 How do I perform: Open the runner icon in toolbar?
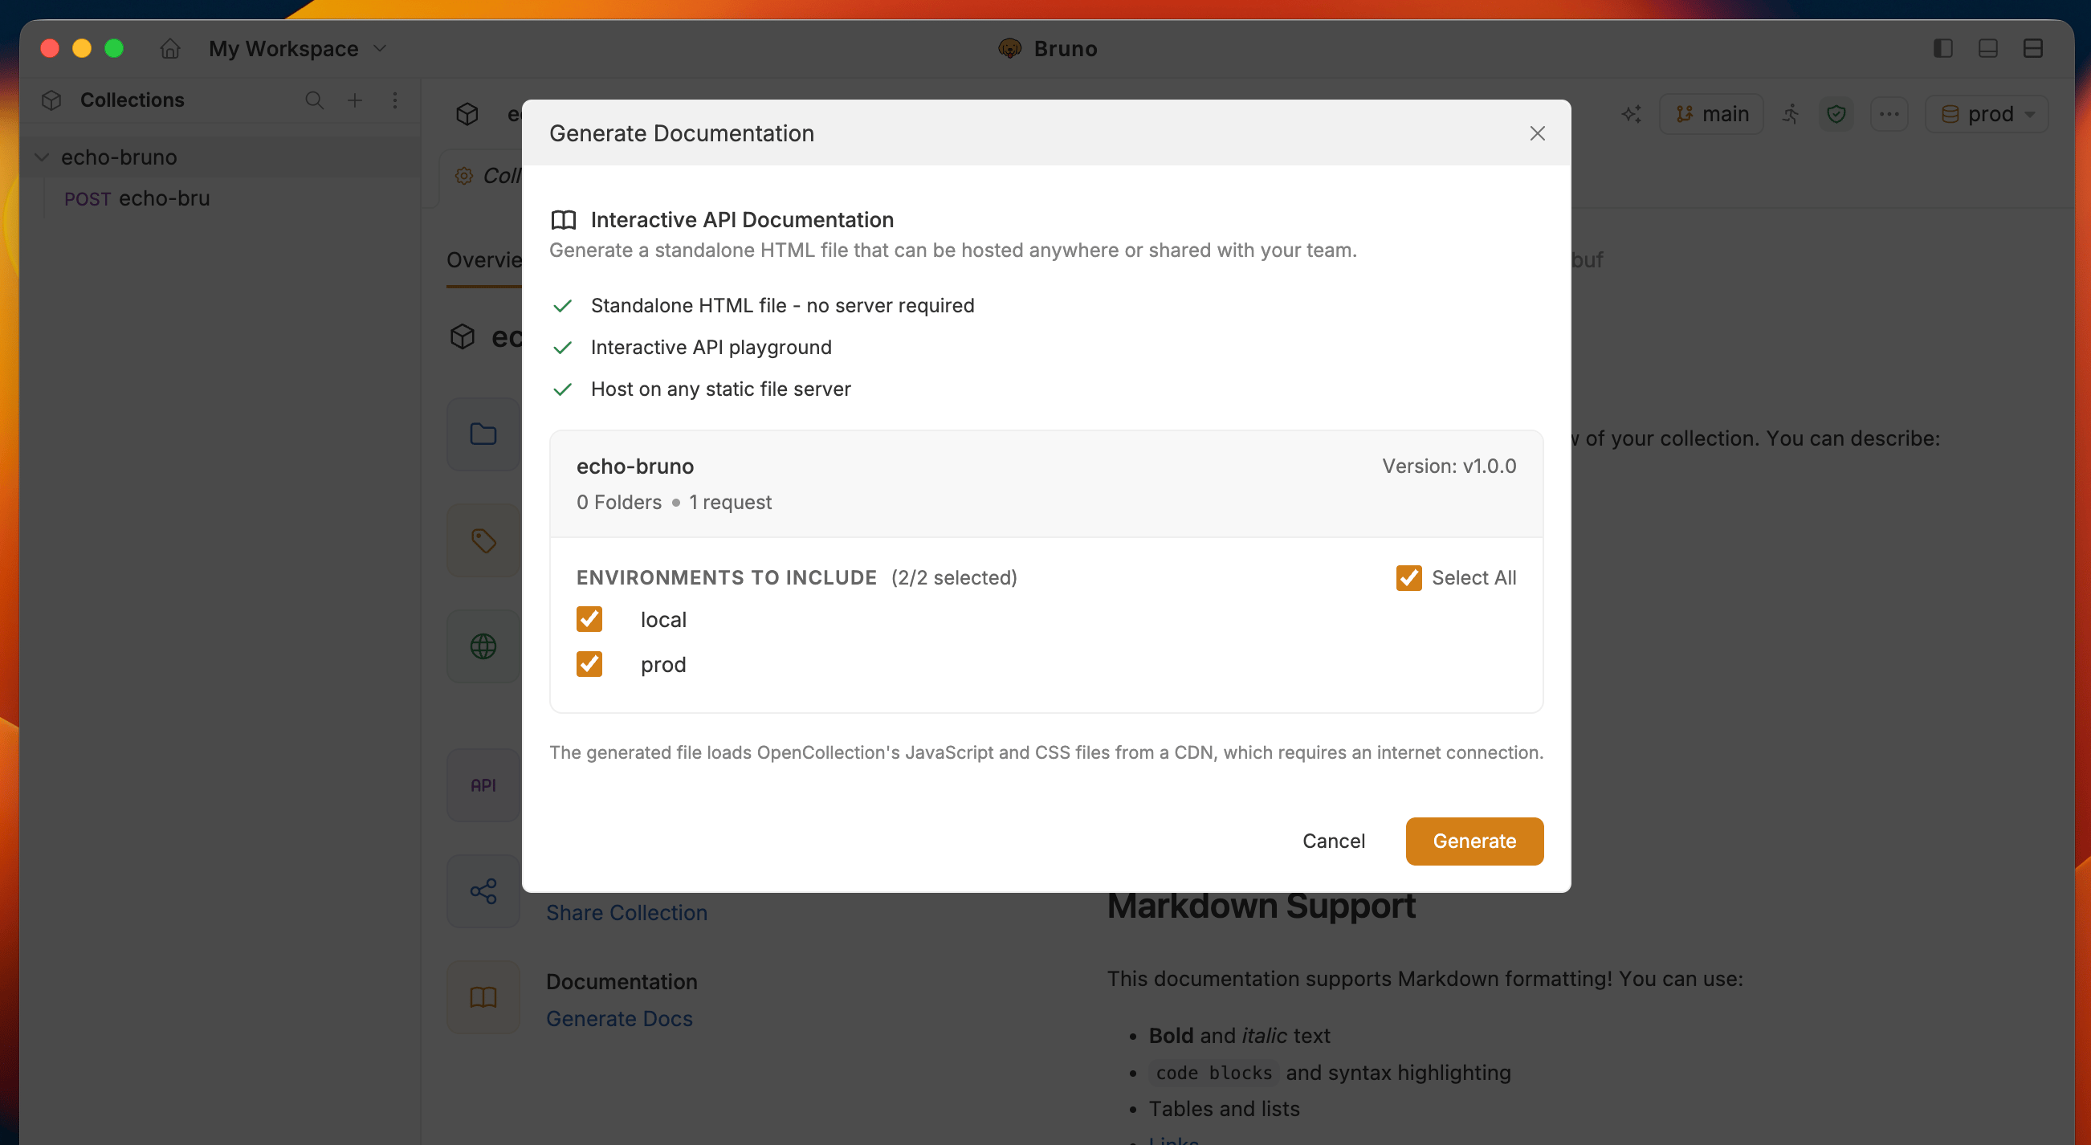pos(1791,113)
